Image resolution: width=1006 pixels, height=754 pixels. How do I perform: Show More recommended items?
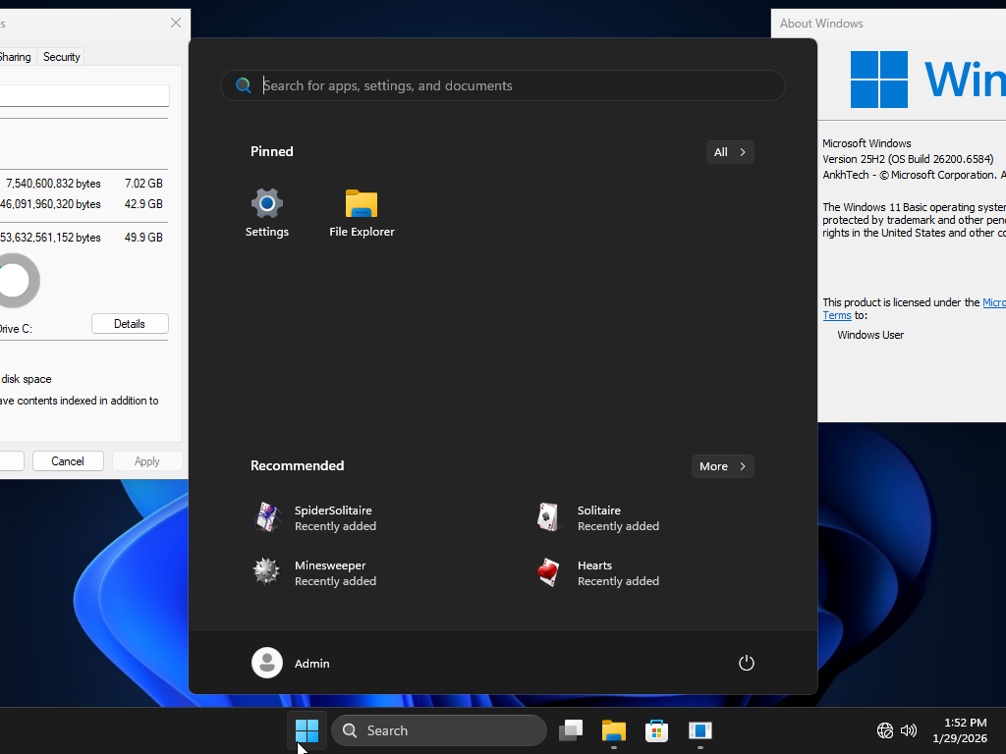(x=722, y=466)
